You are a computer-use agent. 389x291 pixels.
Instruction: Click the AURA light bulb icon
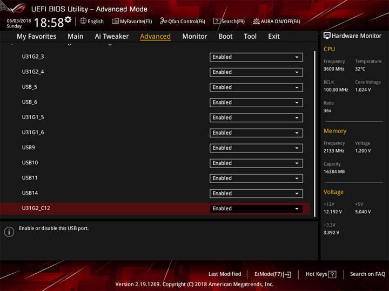coord(256,21)
